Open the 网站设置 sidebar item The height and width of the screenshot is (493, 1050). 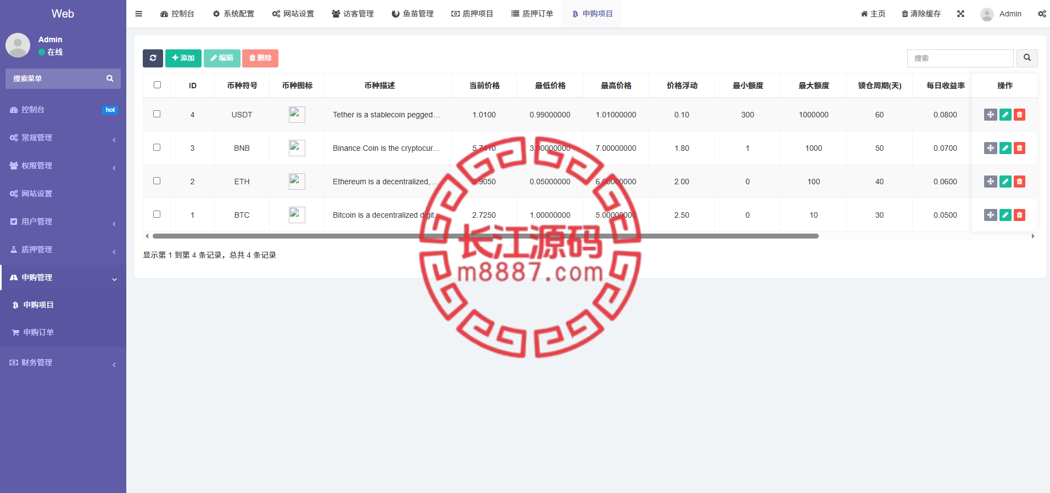[63, 194]
